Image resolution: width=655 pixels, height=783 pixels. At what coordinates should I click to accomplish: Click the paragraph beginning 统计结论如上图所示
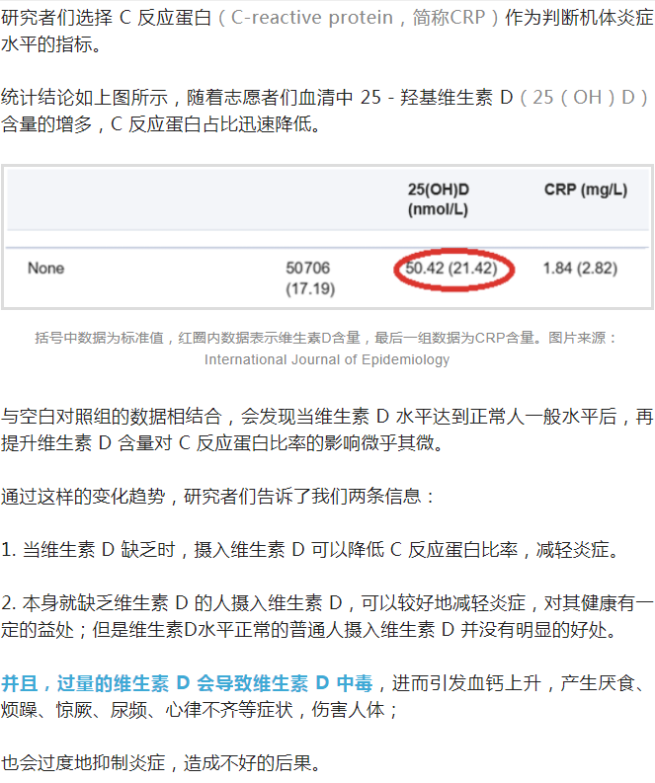point(326,110)
